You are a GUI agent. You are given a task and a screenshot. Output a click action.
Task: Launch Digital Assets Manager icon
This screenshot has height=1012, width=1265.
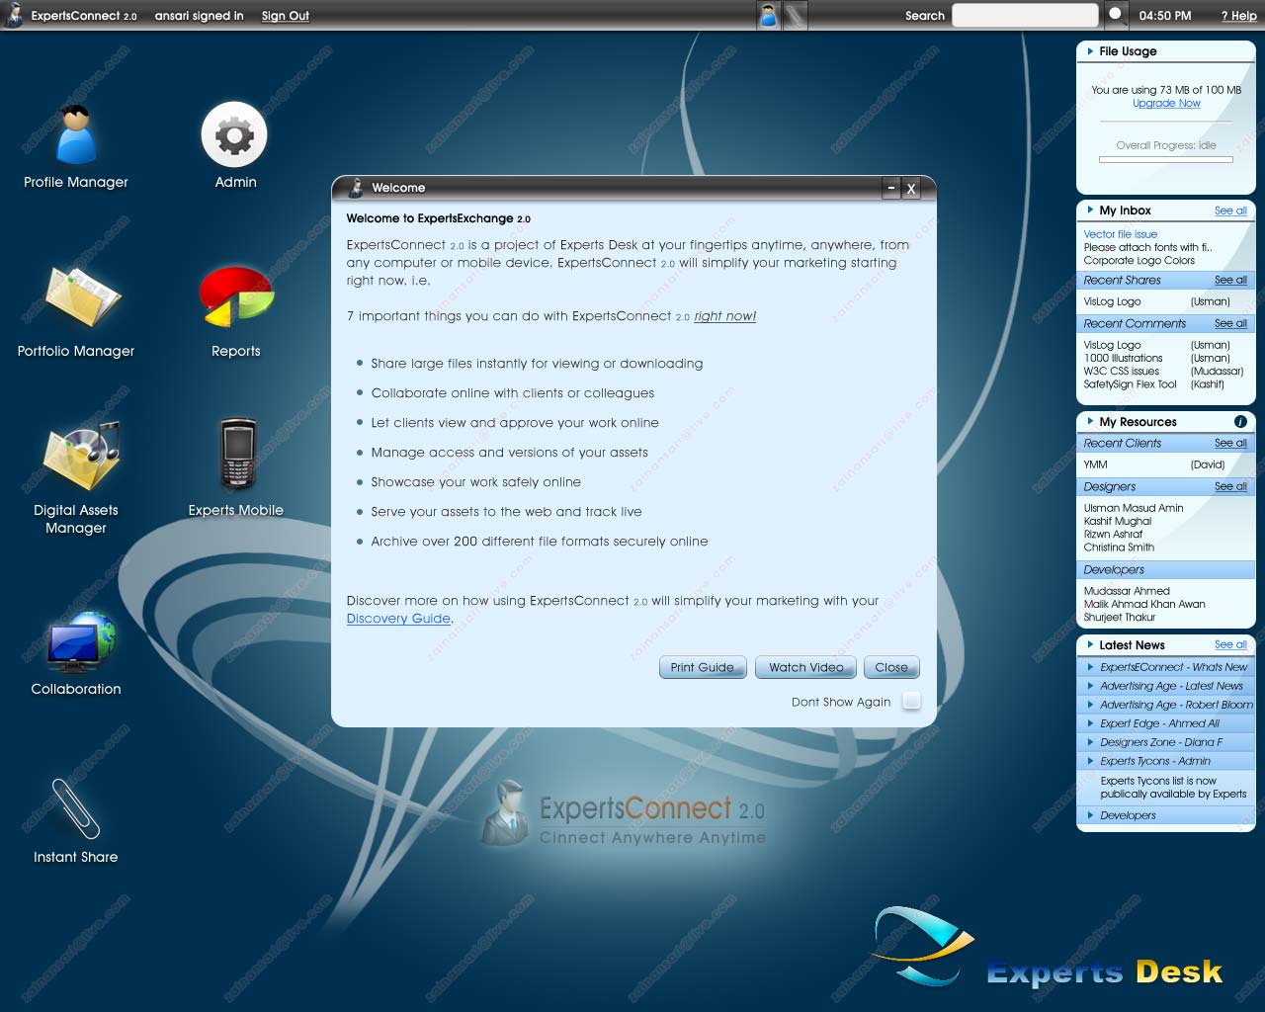[x=81, y=456]
